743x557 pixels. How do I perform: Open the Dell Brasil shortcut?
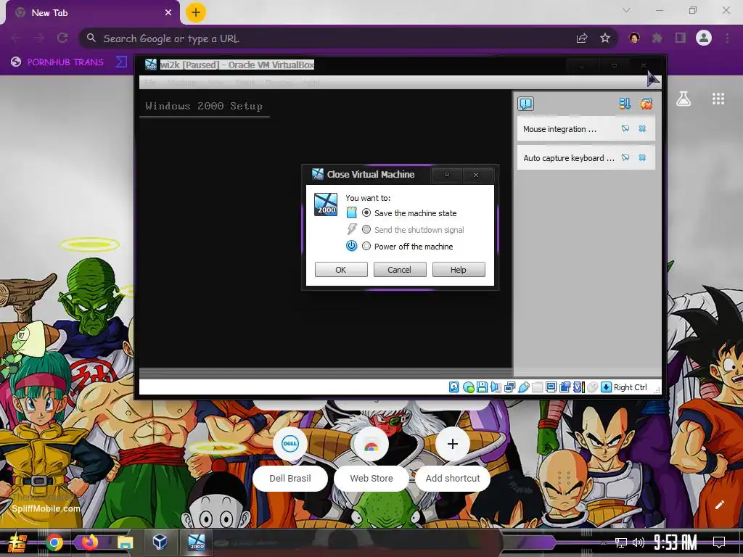click(x=290, y=459)
